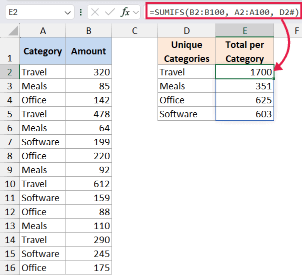Select the amount cell 612
Screen dimensions: 302x275
(x=88, y=184)
